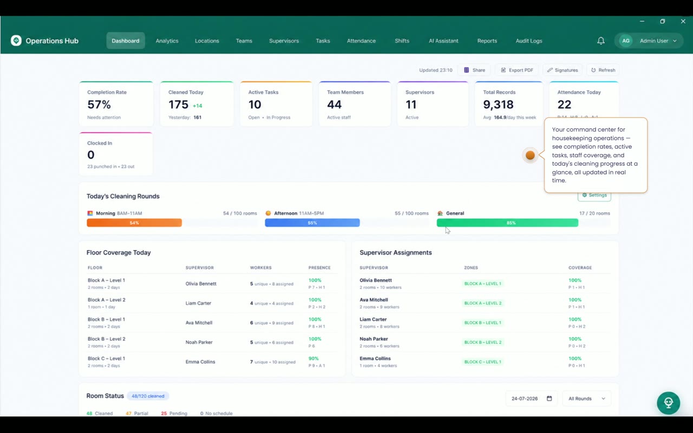The width and height of the screenshot is (693, 433).
Task: Open the Cleaned Today card
Action: click(197, 104)
